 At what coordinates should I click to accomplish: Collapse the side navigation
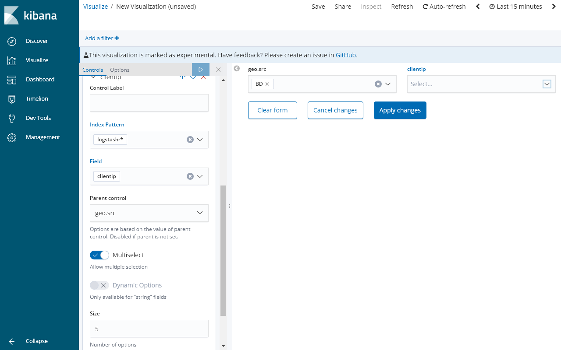point(37,341)
